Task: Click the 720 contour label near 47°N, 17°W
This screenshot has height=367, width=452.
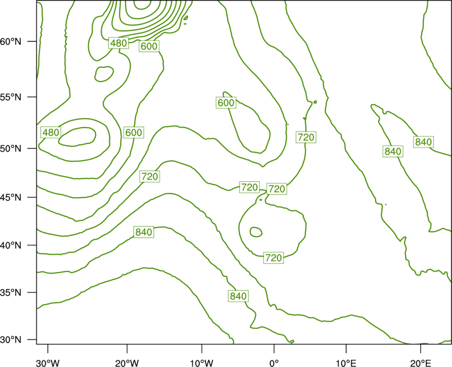Action: coord(150,176)
